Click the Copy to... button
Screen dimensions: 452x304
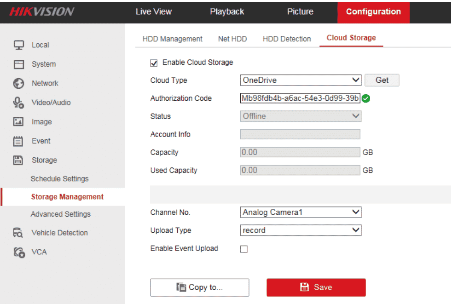tap(199, 287)
